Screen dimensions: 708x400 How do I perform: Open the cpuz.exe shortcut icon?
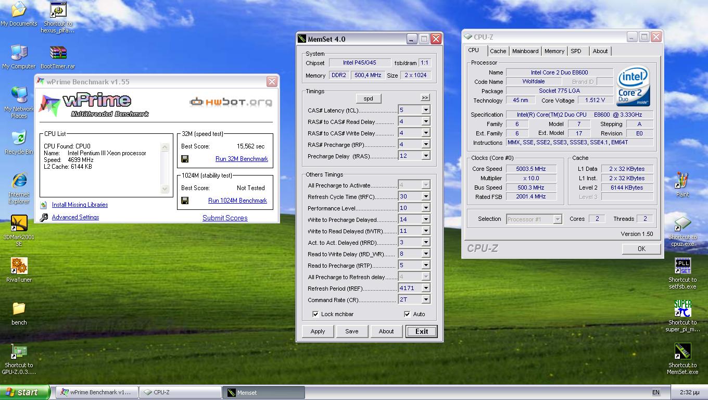click(682, 223)
